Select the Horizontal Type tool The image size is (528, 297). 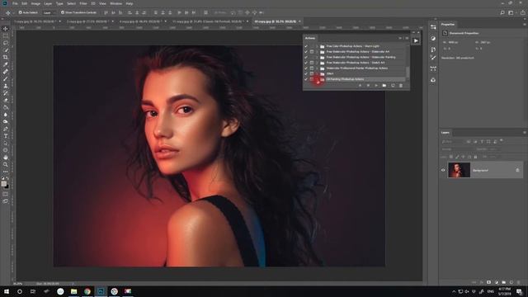click(x=6, y=136)
